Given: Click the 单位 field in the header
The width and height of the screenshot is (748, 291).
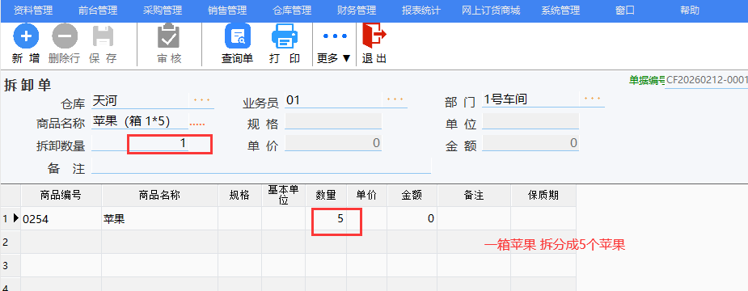Looking at the screenshot, I should tap(530, 121).
